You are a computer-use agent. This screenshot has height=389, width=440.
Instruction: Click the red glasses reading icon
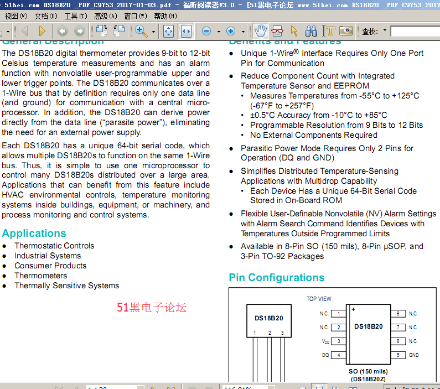coord(277,31)
